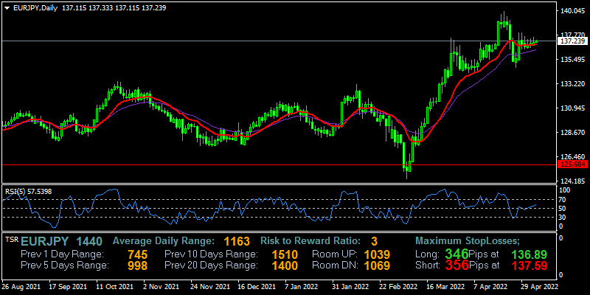Select the RSI scale level 30
This screenshot has width=590, height=295.
point(563,217)
